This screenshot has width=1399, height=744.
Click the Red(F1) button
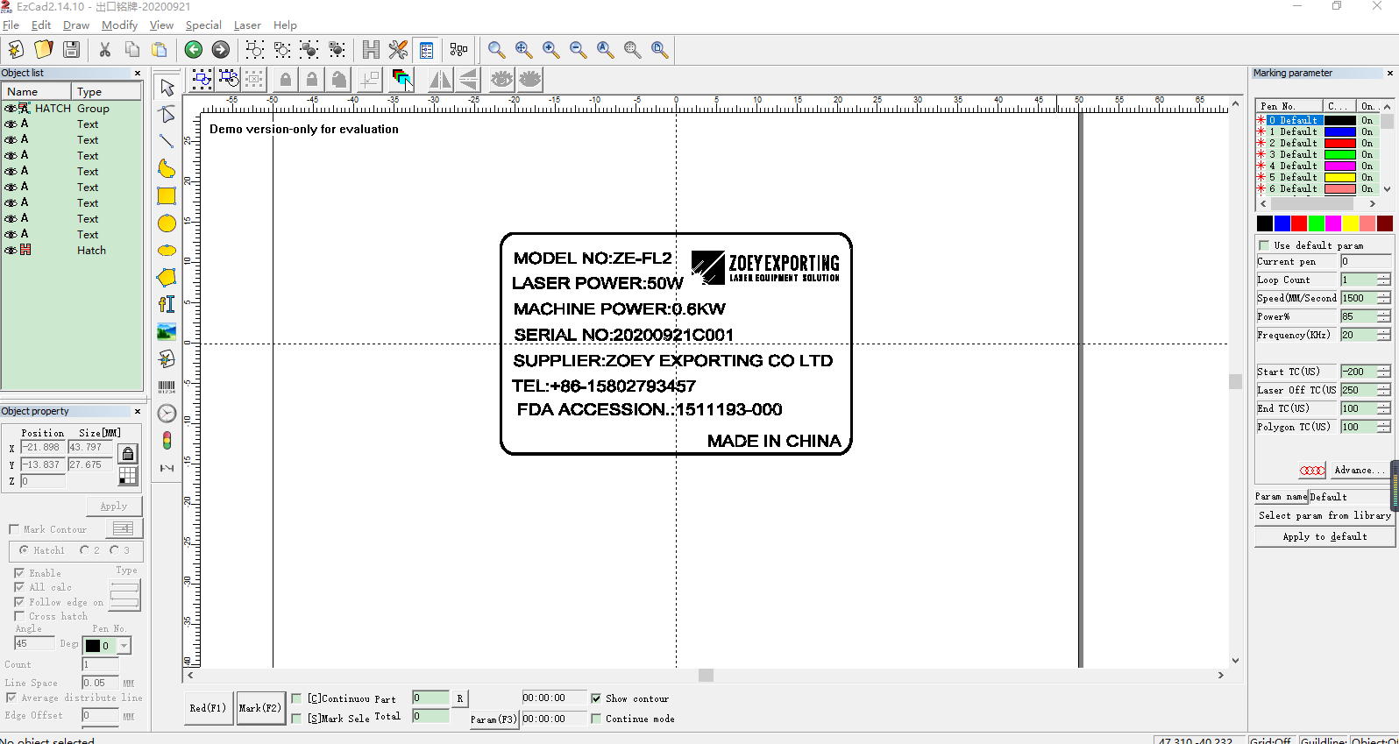[209, 708]
